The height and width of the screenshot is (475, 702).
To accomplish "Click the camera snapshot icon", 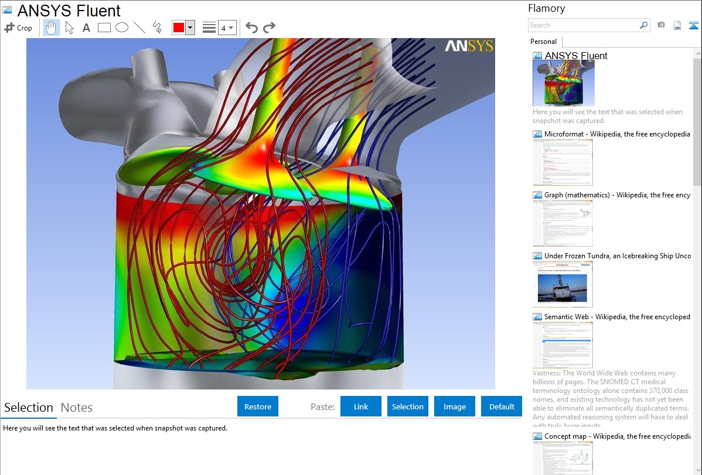I will (661, 25).
